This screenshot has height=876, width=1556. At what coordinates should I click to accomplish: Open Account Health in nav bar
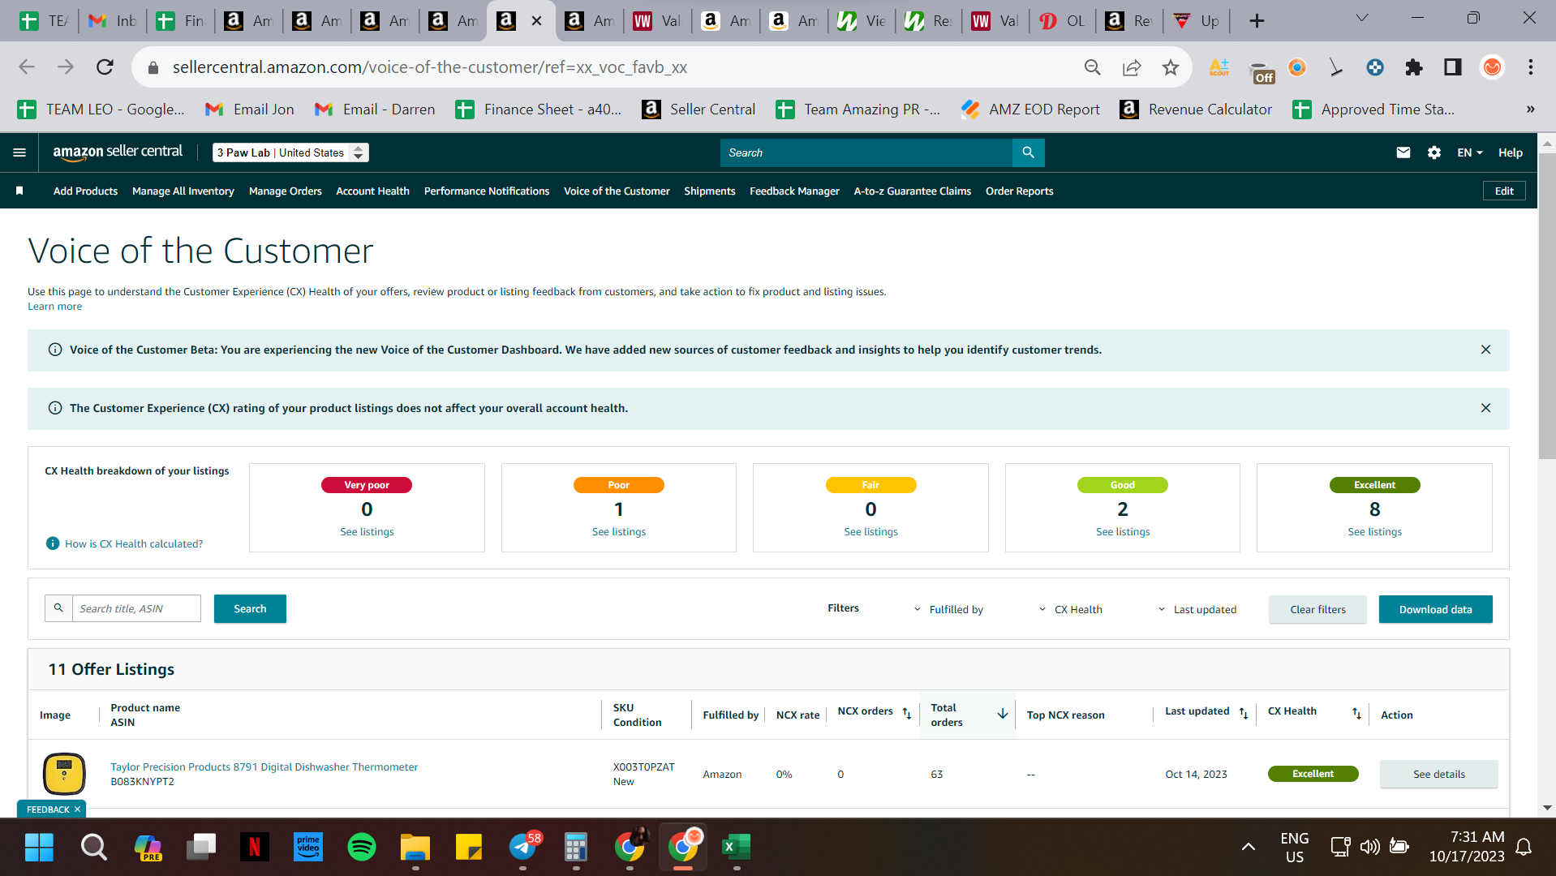pos(373,191)
